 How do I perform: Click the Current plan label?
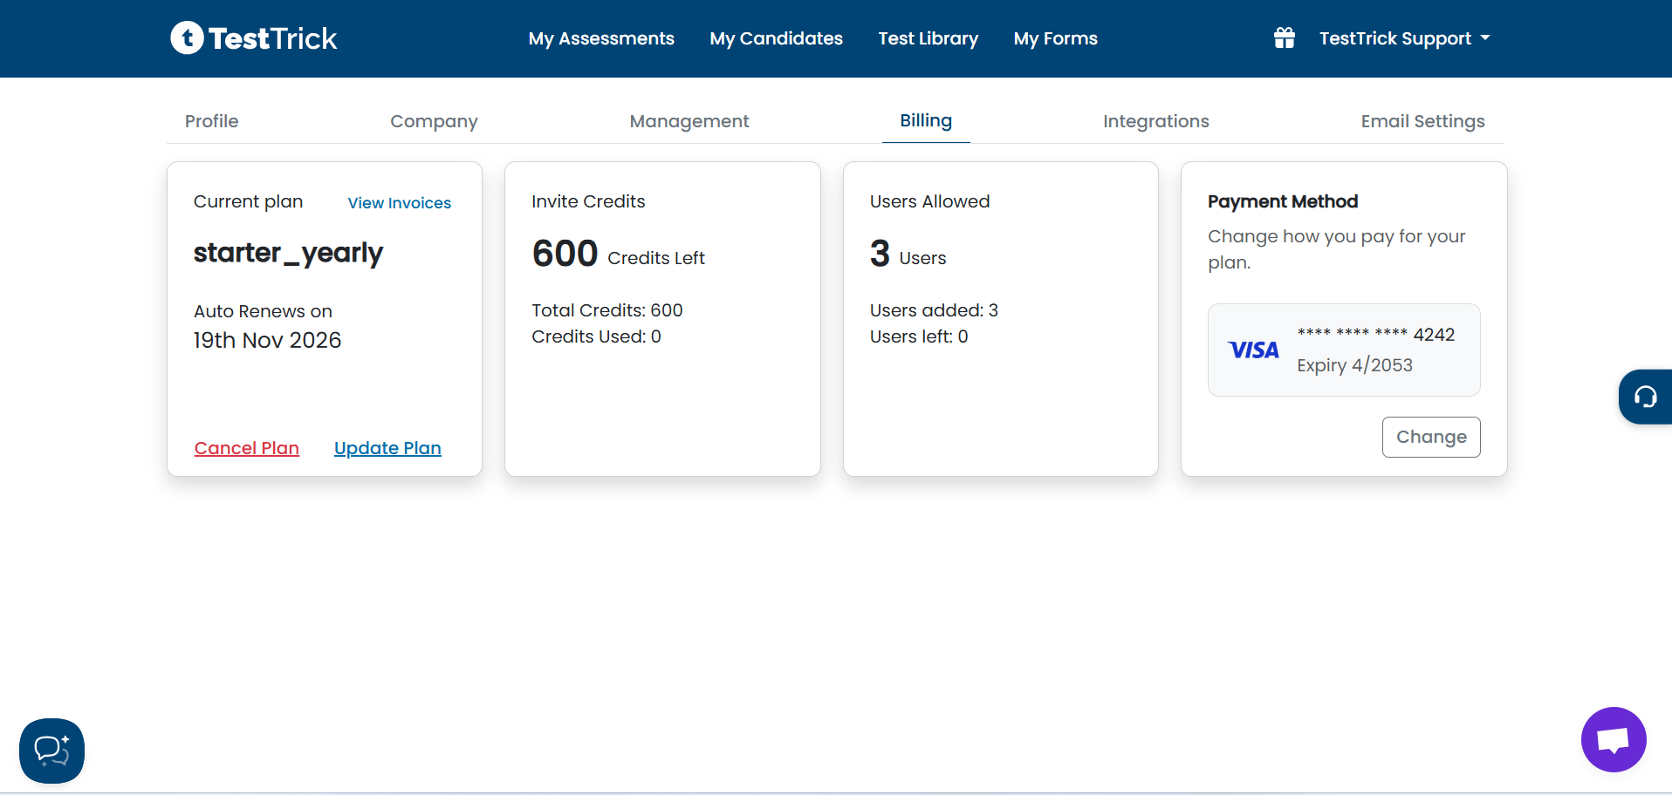(x=248, y=201)
